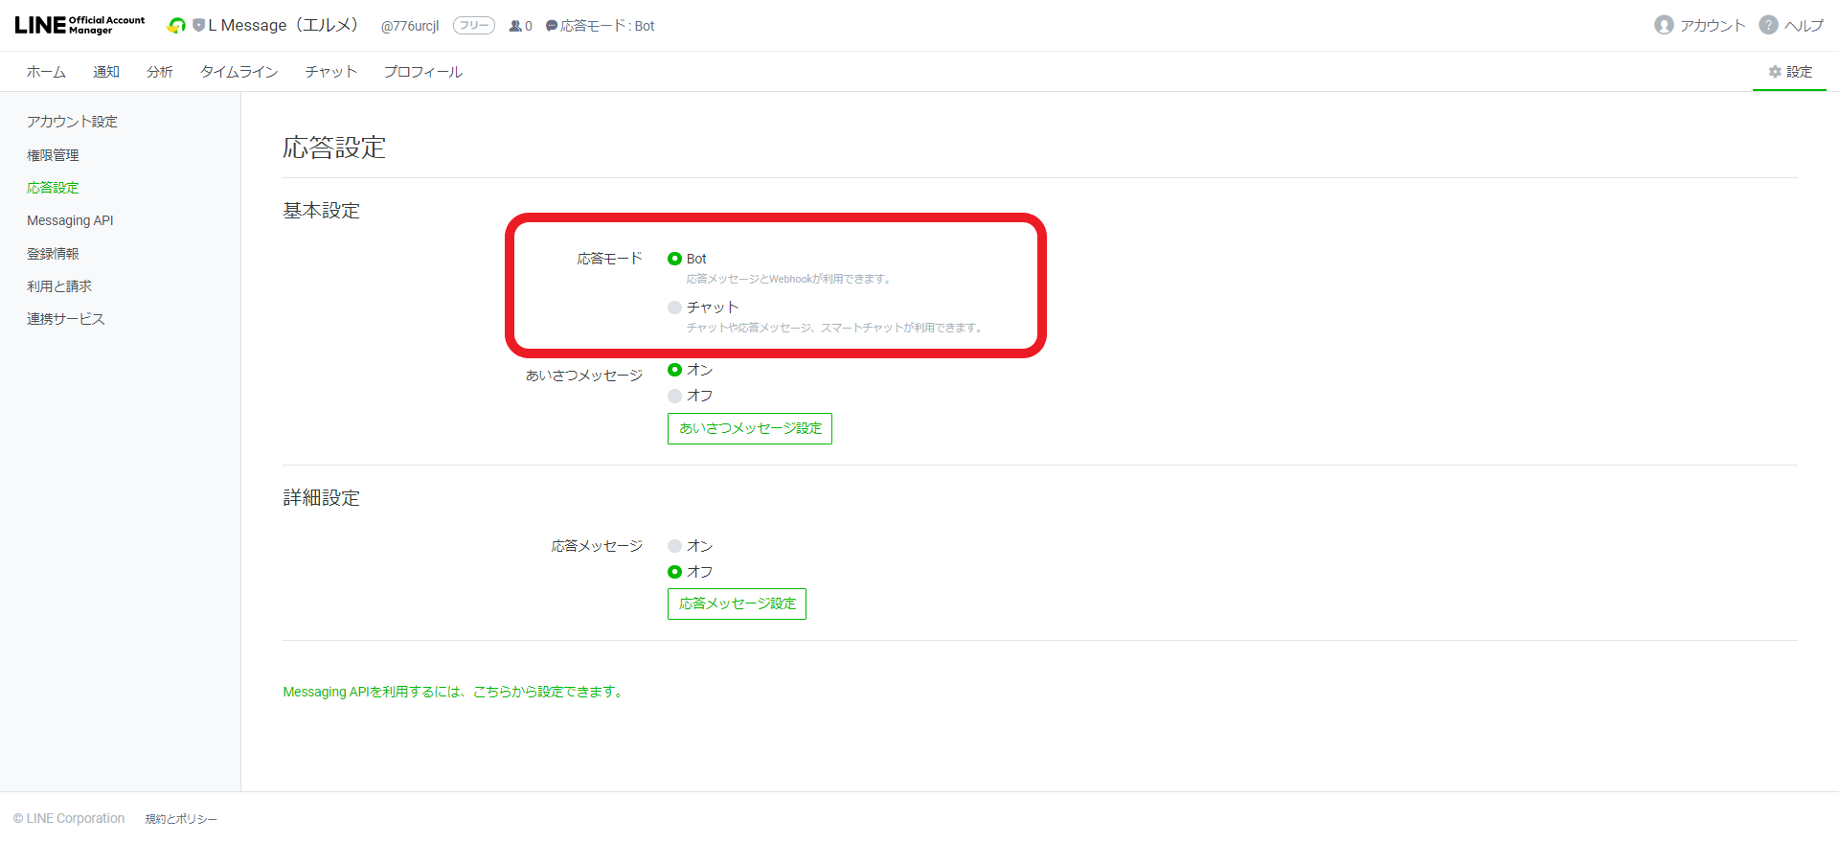Turn 応答メッセージ on with オン radio
Image resolution: width=1839 pixels, height=843 pixels.
click(x=674, y=546)
